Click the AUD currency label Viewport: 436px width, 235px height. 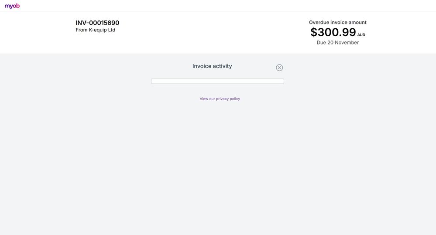(361, 35)
